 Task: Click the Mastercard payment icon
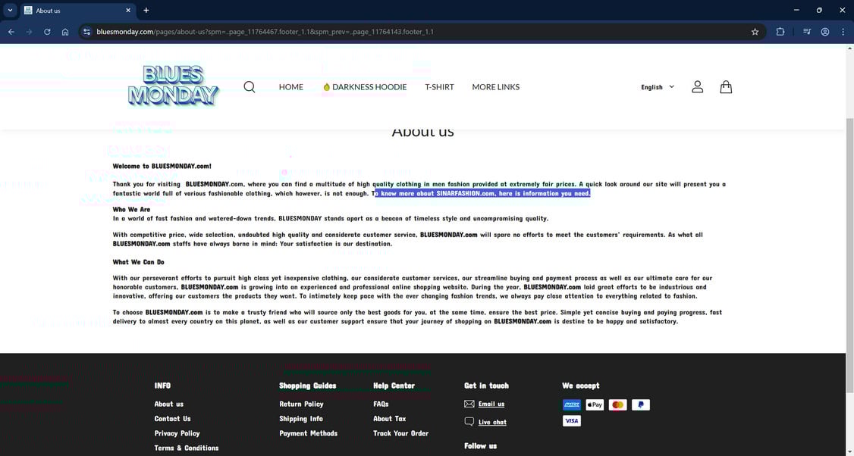click(x=617, y=404)
